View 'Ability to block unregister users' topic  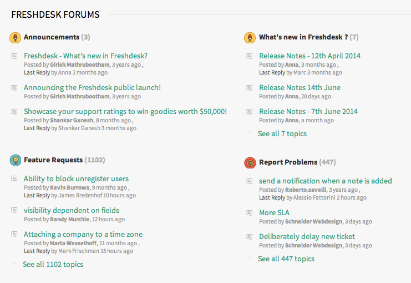pyautogui.click(x=76, y=178)
